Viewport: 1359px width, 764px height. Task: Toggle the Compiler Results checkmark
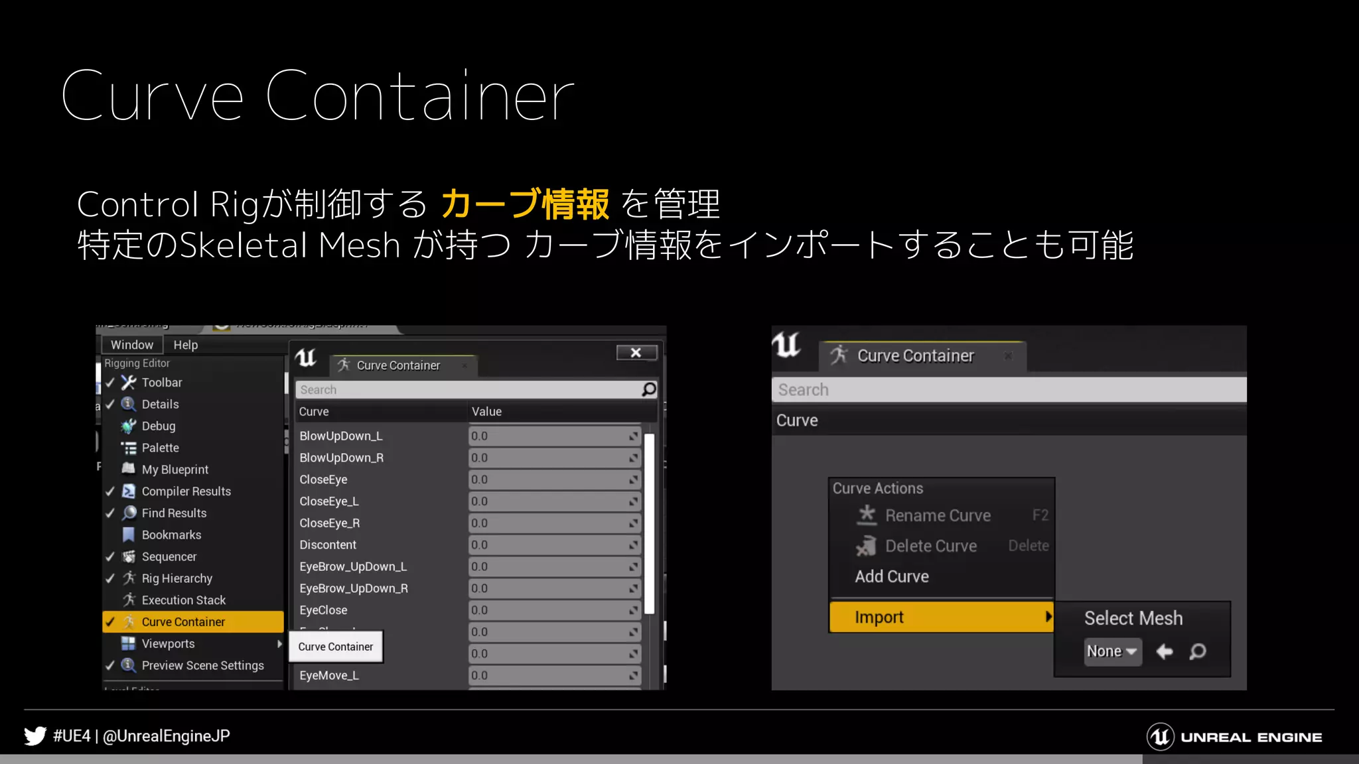pyautogui.click(x=110, y=491)
